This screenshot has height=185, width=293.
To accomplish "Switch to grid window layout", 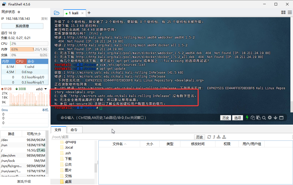I will 283,12.
